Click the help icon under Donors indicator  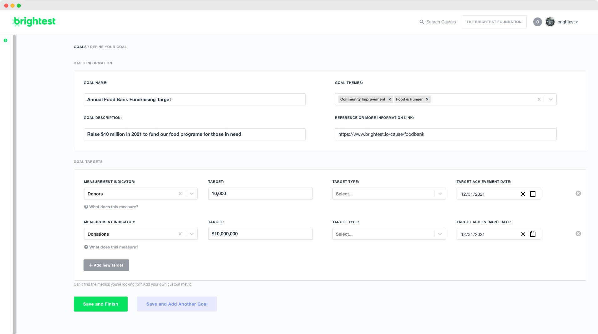click(x=86, y=207)
